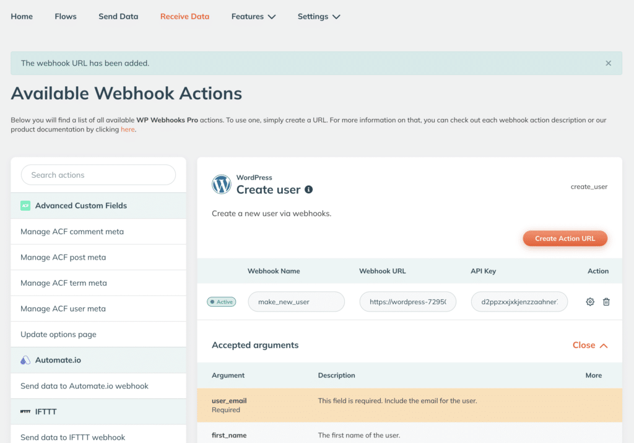Image resolution: width=634 pixels, height=443 pixels.
Task: Click the Automate.io group header
Action: [98, 360]
